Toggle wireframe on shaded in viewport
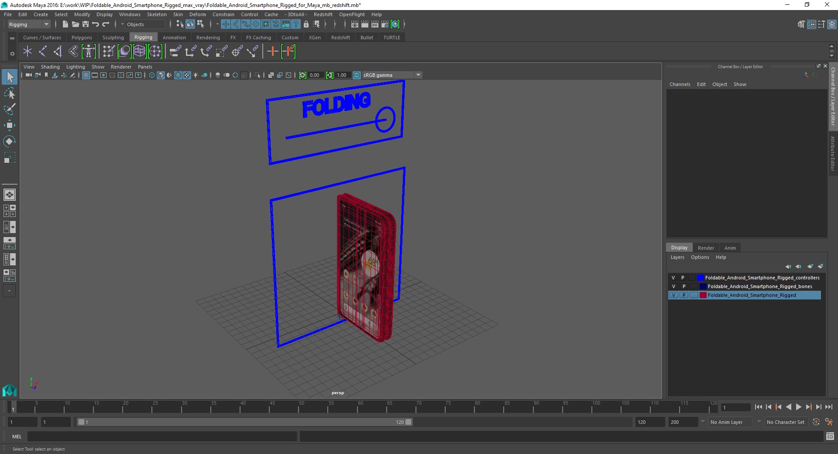Viewport: 838px width, 454px height. (x=178, y=75)
